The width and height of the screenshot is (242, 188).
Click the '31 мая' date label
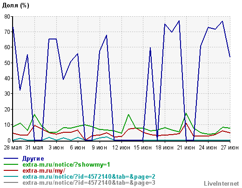pos(34,148)
